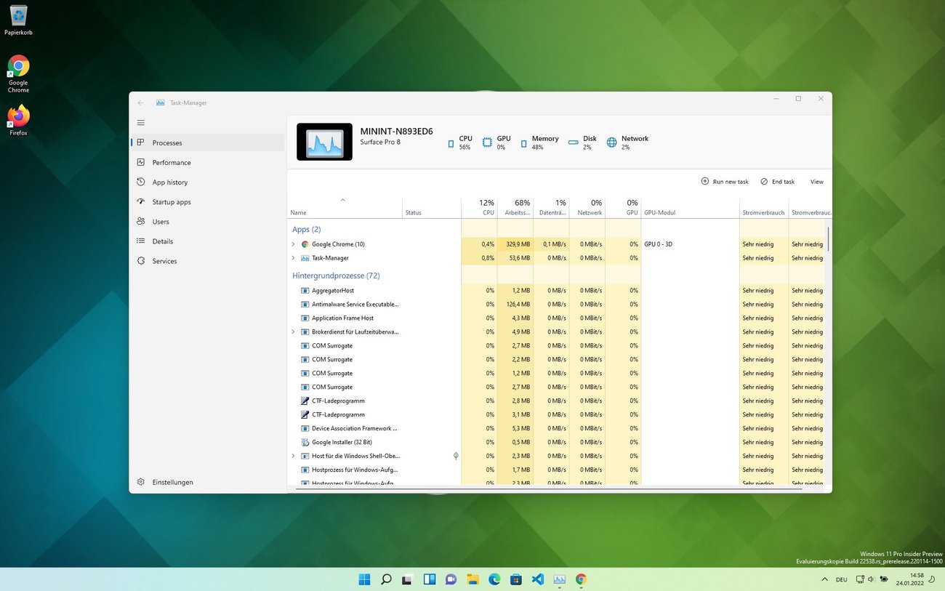The height and width of the screenshot is (591, 945).
Task: Open the Services section
Action: [x=164, y=260]
